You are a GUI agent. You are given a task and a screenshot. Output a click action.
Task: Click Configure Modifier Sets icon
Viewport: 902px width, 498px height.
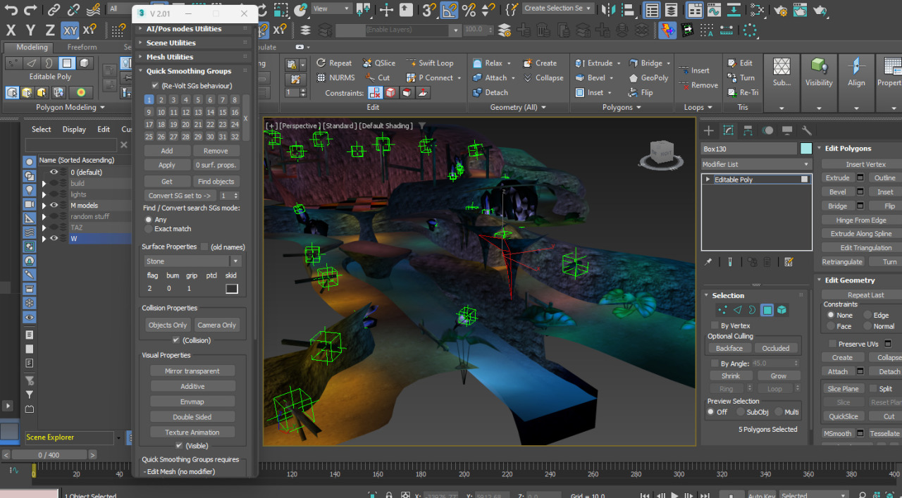[x=789, y=262]
